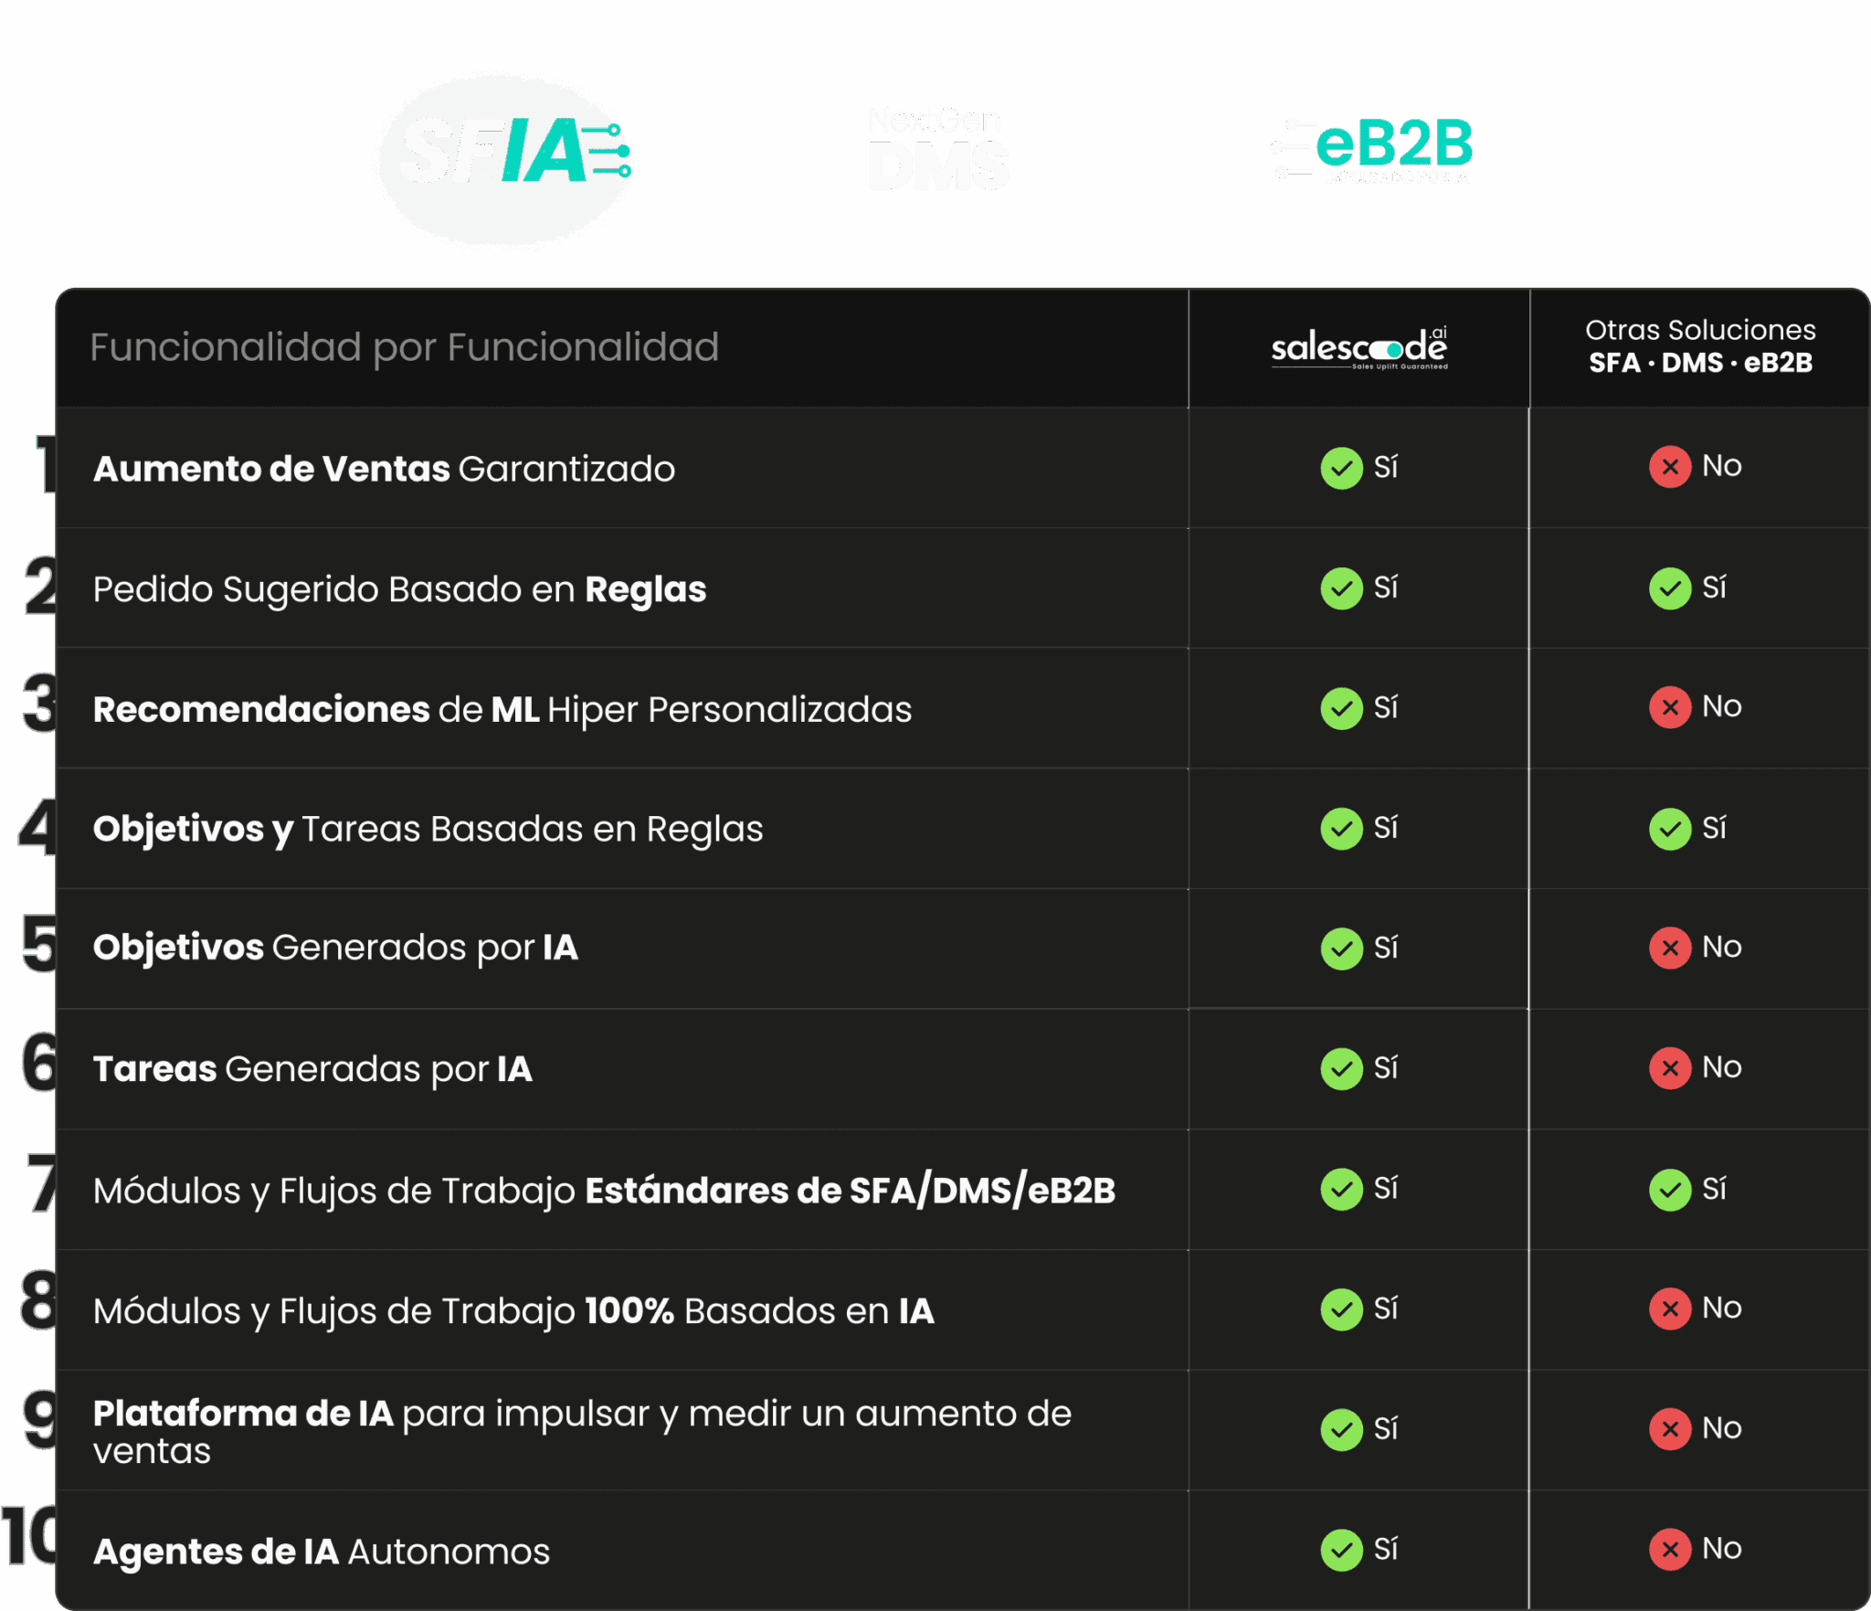Click red X icon for Recomendaciones de ML row
Image resolution: width=1871 pixels, height=1611 pixels.
(1669, 707)
